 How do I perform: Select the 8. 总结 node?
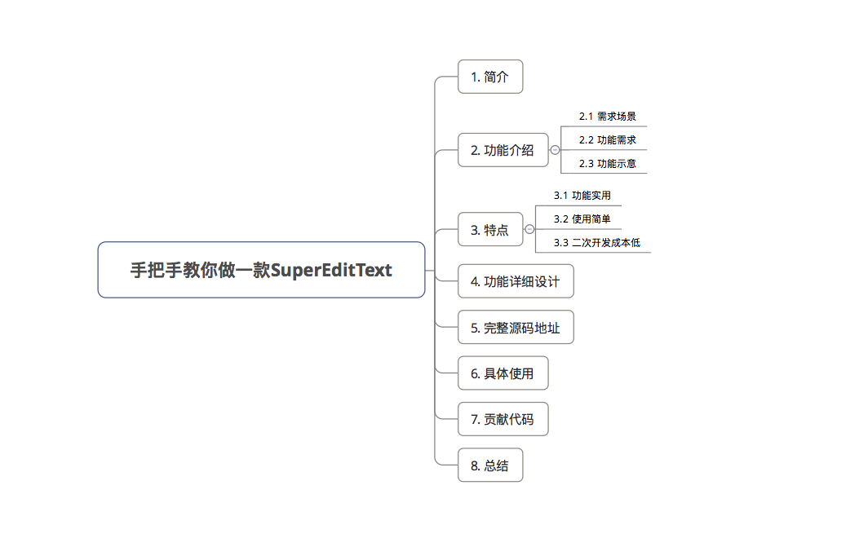coord(490,465)
